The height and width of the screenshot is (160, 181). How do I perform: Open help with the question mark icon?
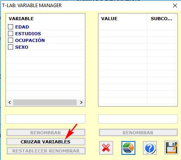point(150,148)
